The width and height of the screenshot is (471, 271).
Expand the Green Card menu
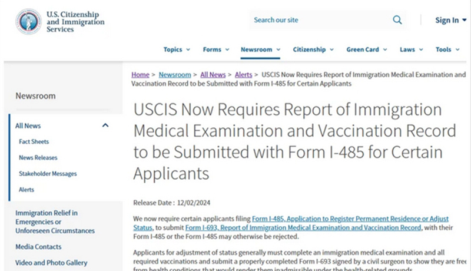coord(366,49)
